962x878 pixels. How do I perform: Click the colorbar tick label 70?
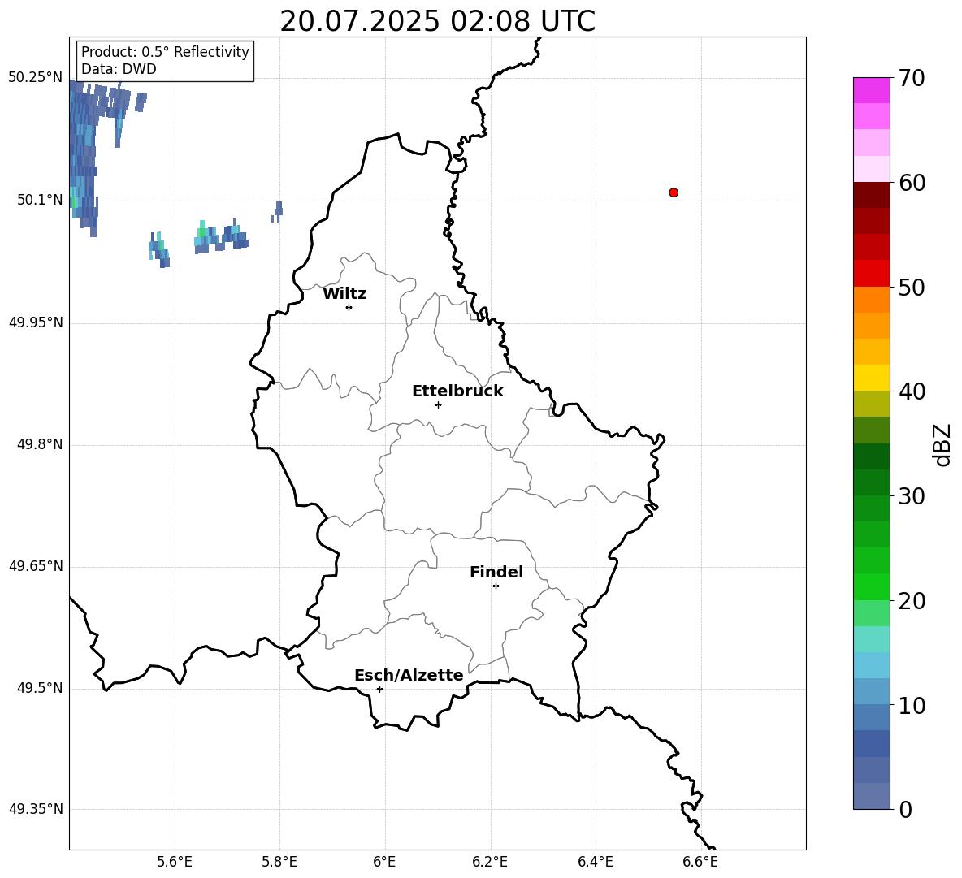(x=912, y=78)
